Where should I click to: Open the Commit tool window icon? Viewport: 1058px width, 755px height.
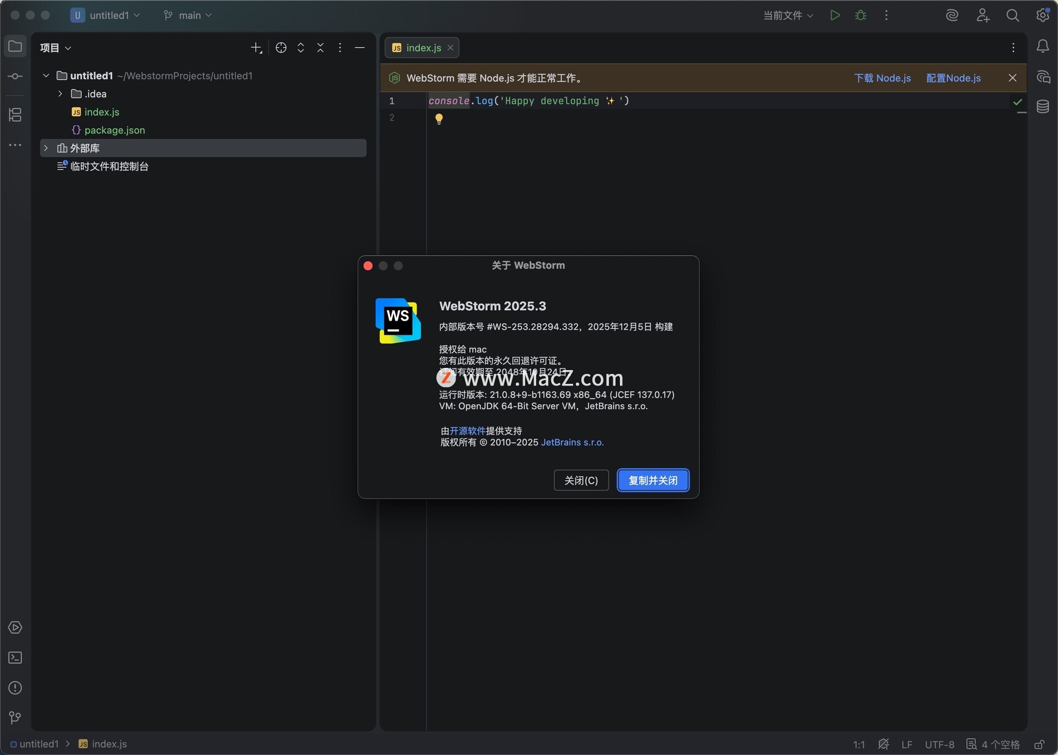(x=15, y=77)
